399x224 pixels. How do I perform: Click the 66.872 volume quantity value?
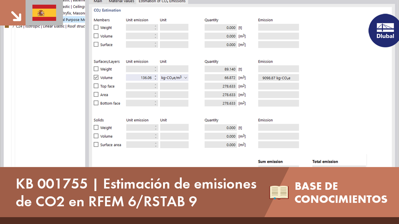[x=221, y=78]
